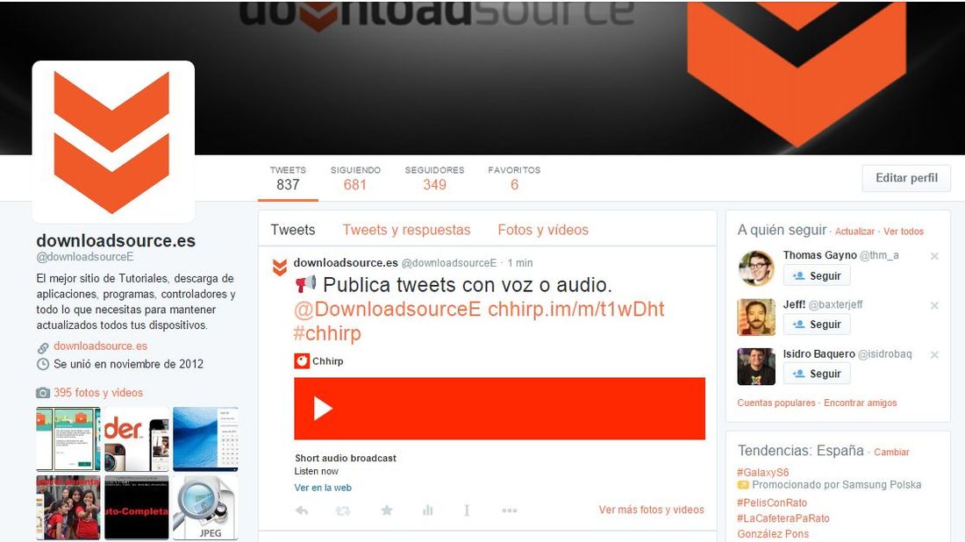This screenshot has width=965, height=542.
Task: Play the Chhirp audio broadcast
Action: pyautogui.click(x=323, y=409)
